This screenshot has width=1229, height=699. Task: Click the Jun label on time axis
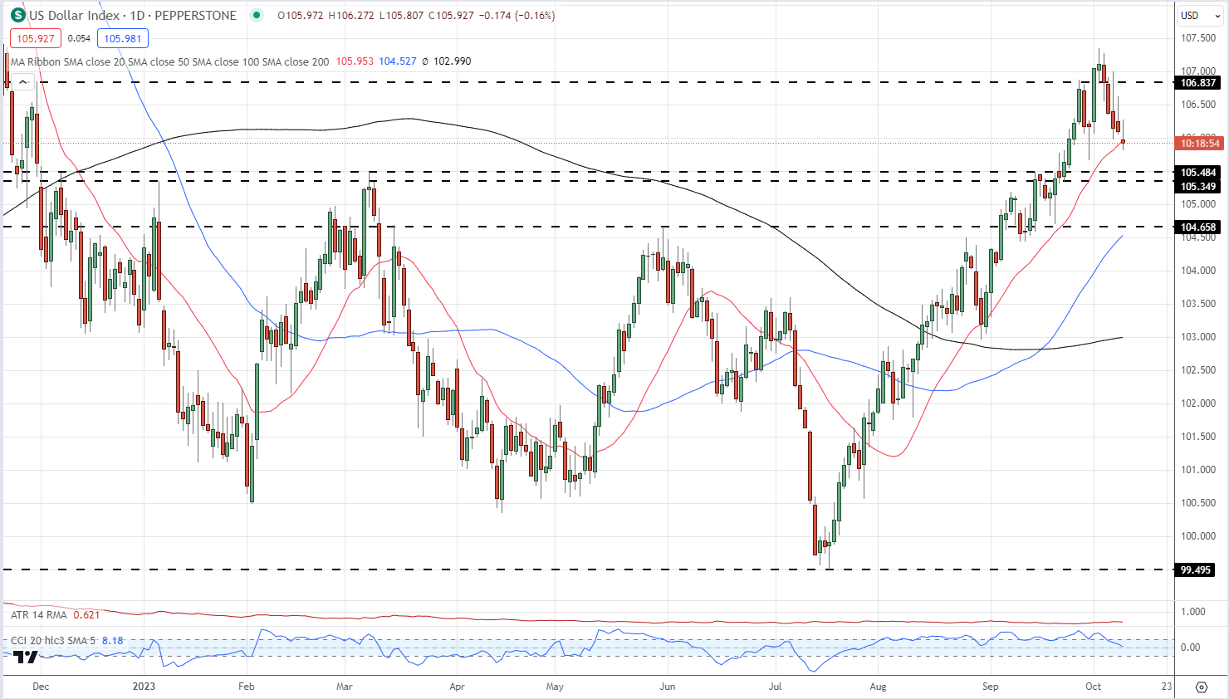667,687
